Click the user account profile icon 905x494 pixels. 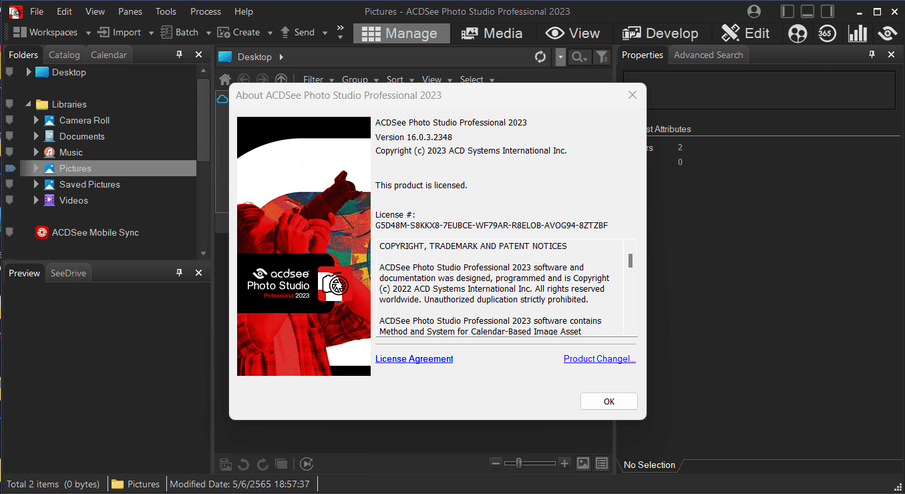(754, 11)
